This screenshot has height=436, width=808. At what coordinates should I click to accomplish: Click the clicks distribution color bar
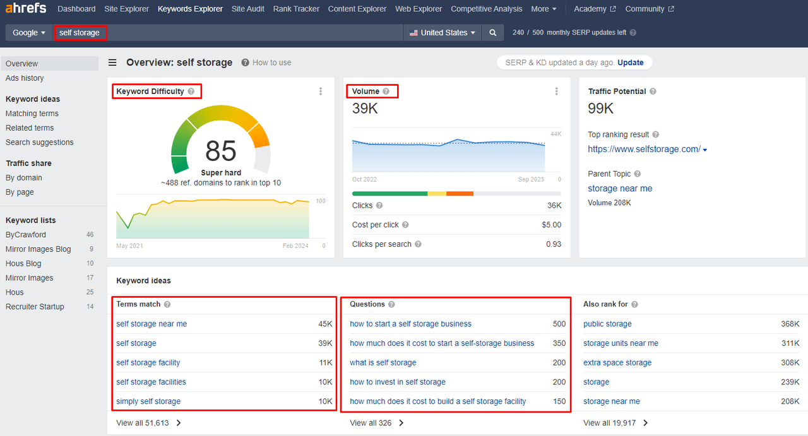click(456, 194)
